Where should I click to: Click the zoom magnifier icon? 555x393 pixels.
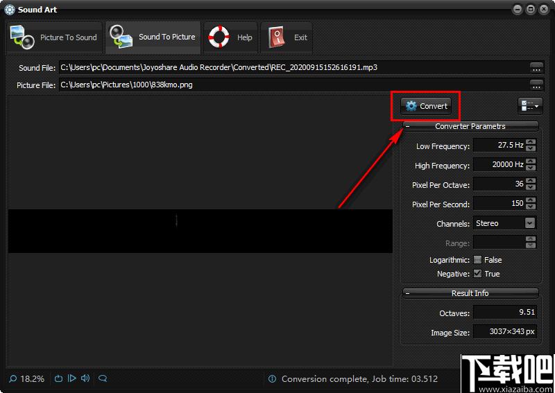[12, 379]
